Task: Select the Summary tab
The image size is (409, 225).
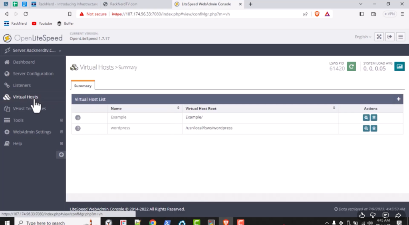Action: pyautogui.click(x=83, y=86)
